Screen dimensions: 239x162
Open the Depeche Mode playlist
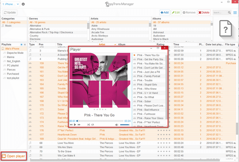coord(15,53)
